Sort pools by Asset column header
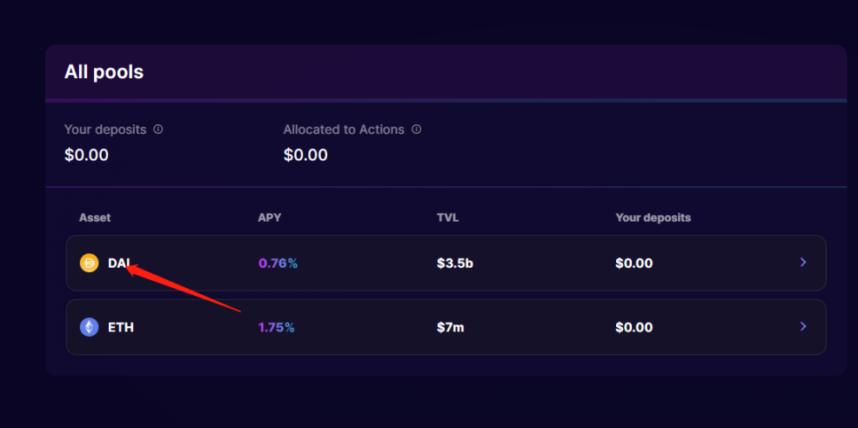858x428 pixels. (95, 217)
